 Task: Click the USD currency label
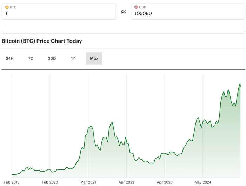click(x=142, y=7)
